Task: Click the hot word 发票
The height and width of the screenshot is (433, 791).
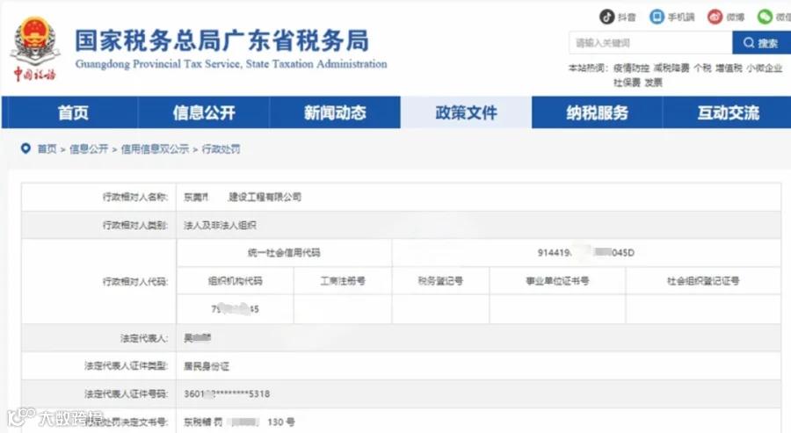Action: 653,83
